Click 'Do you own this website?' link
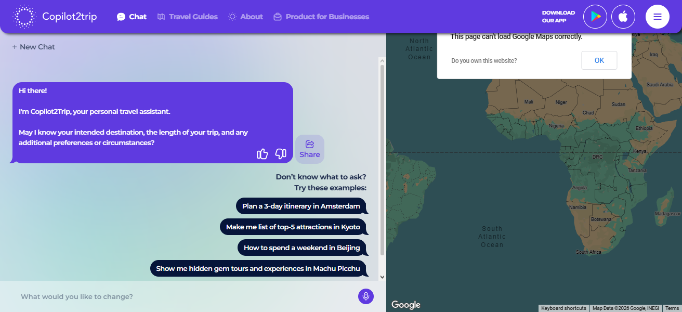The image size is (682, 312). (x=484, y=61)
